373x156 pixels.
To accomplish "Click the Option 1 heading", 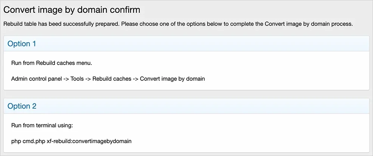I will [x=22, y=44].
